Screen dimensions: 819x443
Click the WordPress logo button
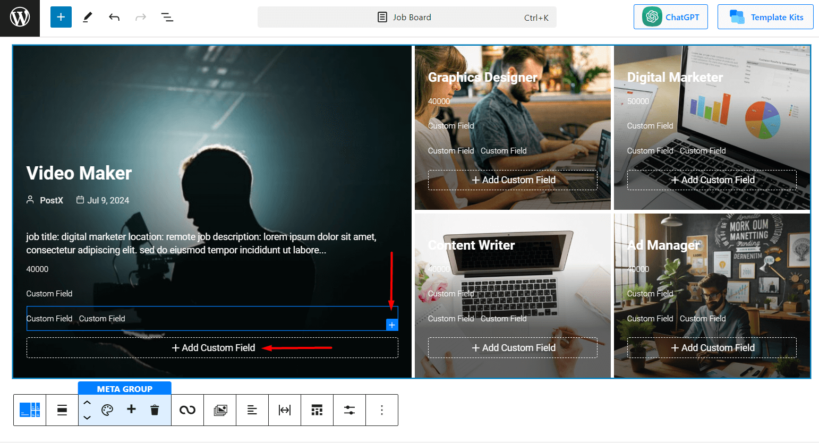pos(20,18)
